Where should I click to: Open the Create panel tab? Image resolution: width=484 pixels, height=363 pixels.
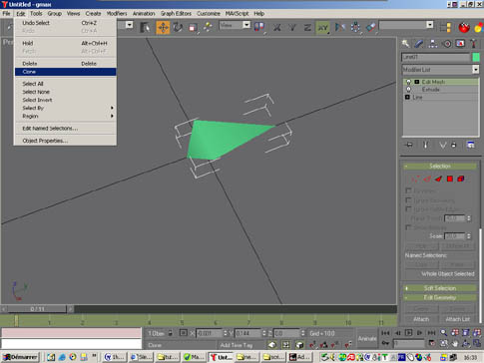click(x=405, y=44)
